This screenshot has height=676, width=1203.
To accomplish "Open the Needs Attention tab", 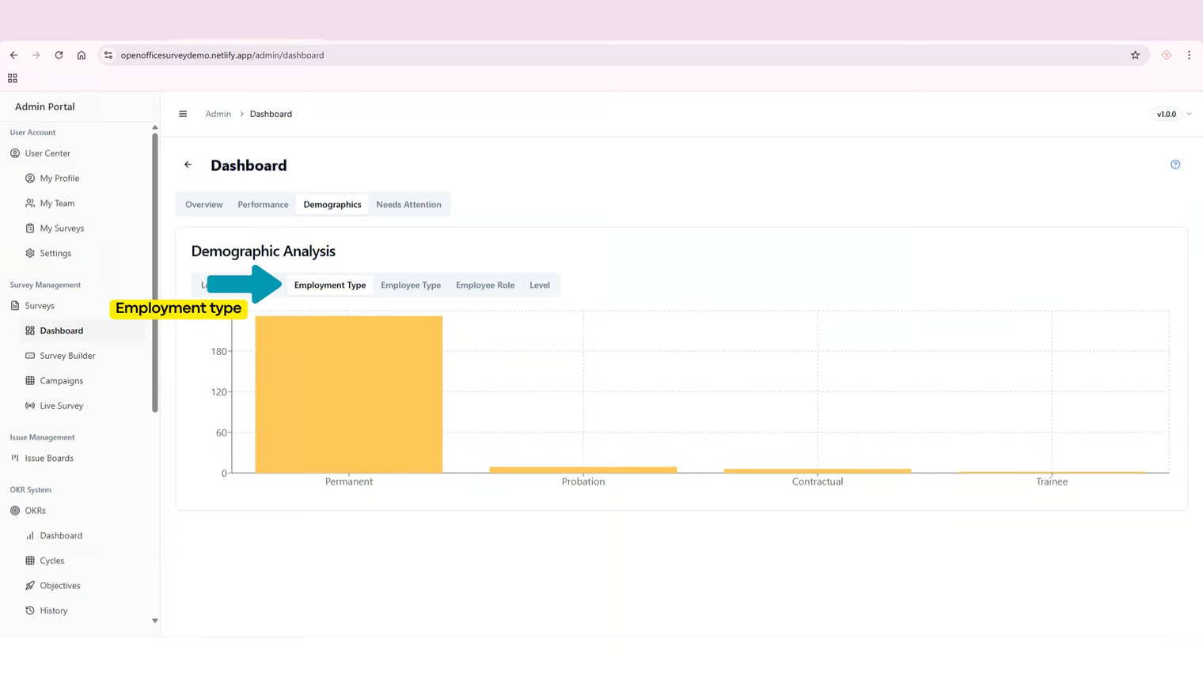I will [408, 205].
